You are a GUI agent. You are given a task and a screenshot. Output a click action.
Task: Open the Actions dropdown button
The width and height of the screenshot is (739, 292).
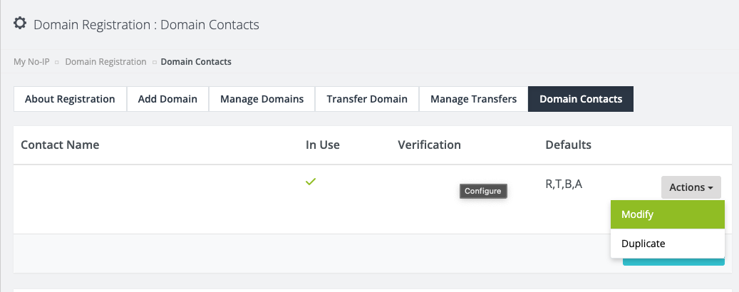(691, 187)
